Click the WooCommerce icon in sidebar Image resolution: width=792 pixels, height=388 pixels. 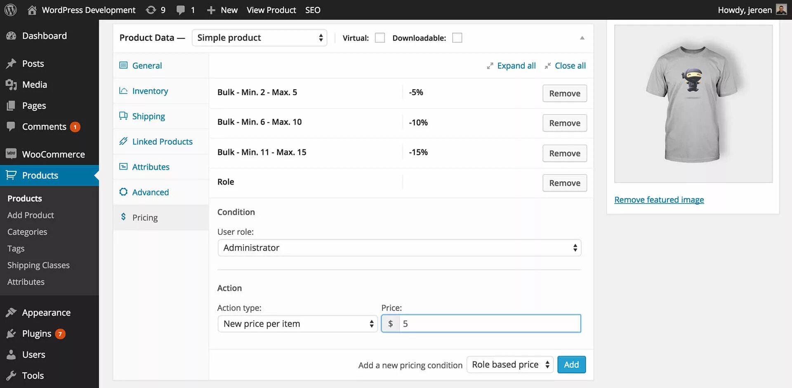[x=11, y=154]
